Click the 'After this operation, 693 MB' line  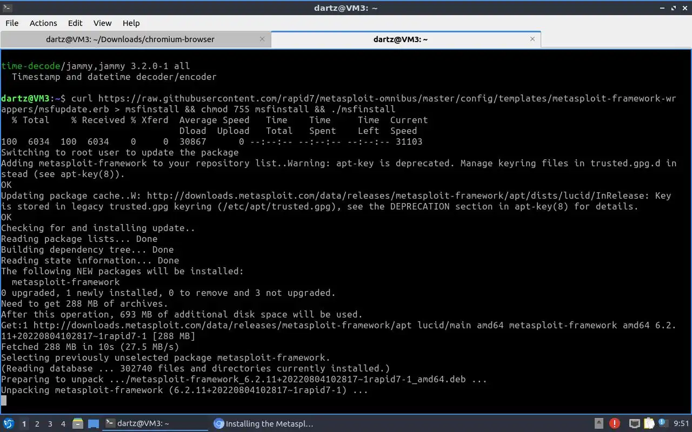(182, 314)
